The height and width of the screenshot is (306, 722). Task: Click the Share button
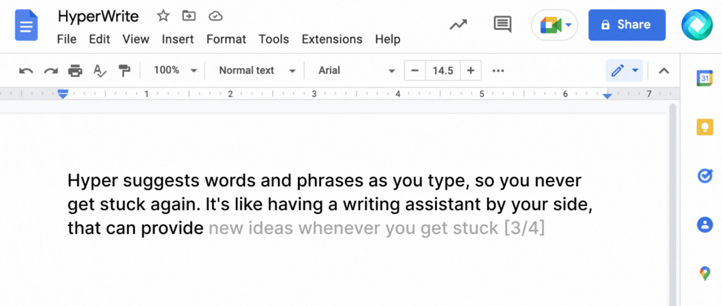click(x=627, y=25)
